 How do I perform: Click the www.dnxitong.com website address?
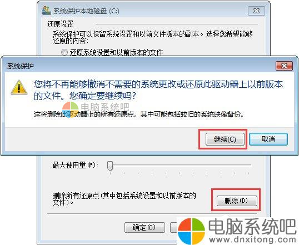(x=252, y=239)
